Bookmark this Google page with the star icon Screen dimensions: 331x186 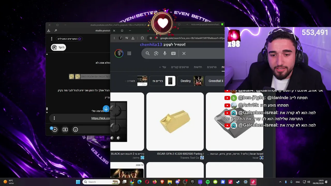151,38
